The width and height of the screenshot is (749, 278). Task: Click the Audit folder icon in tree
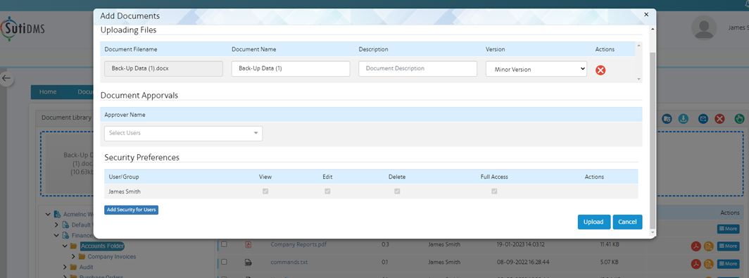(x=73, y=267)
